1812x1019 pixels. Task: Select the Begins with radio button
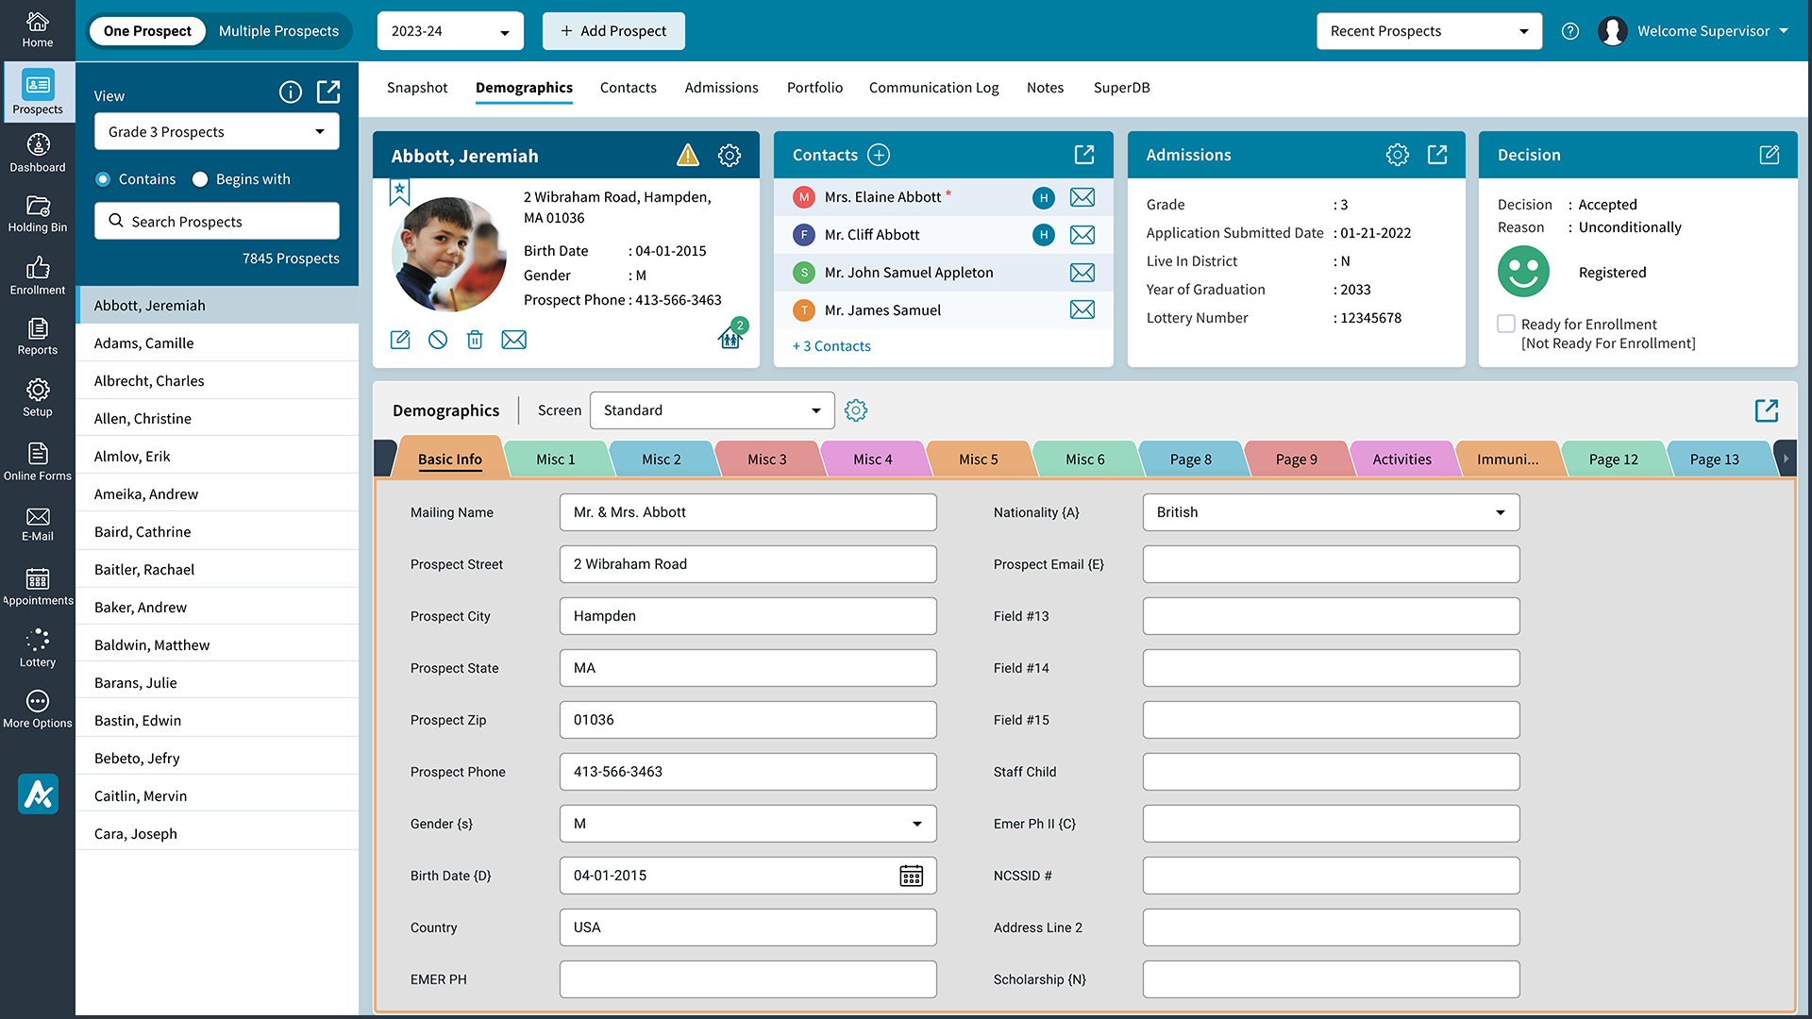tap(200, 179)
